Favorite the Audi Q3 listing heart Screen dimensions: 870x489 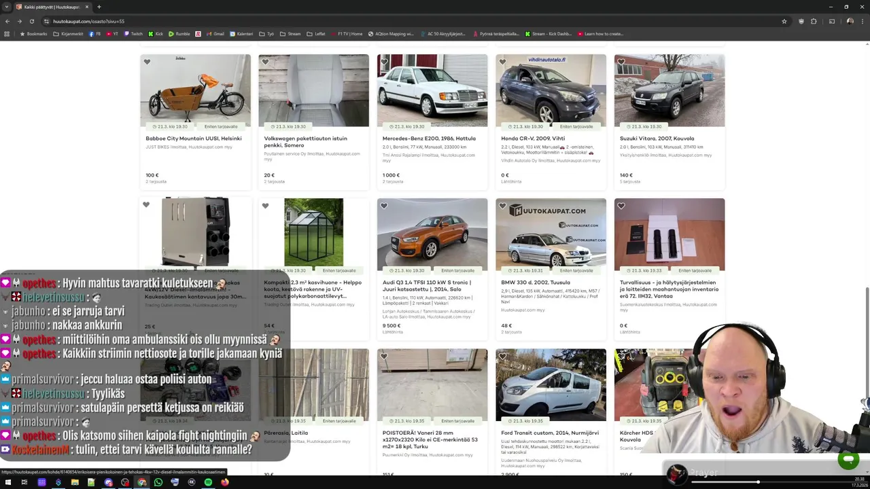coord(384,206)
